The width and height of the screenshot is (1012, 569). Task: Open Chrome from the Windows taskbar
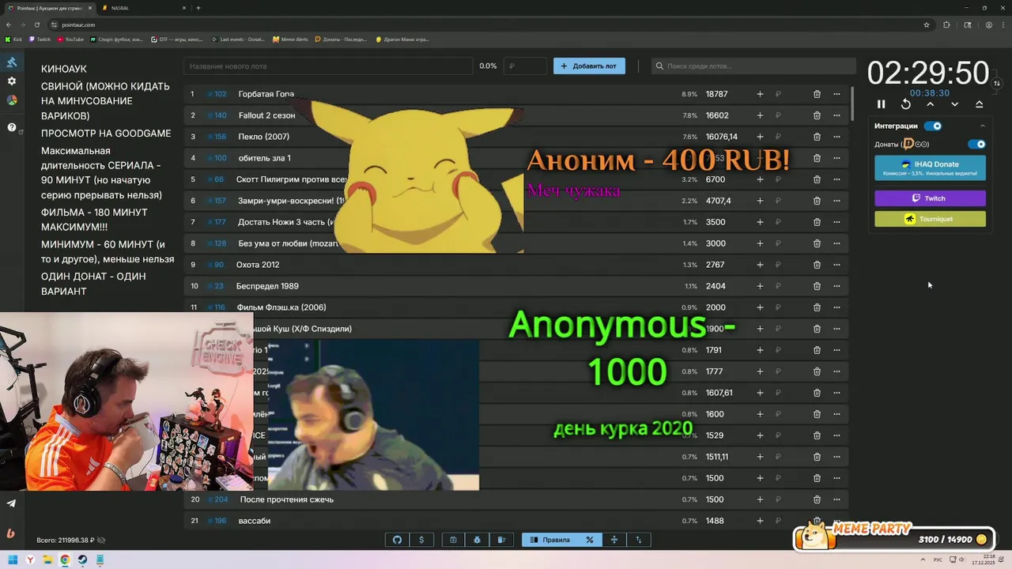tap(65, 560)
